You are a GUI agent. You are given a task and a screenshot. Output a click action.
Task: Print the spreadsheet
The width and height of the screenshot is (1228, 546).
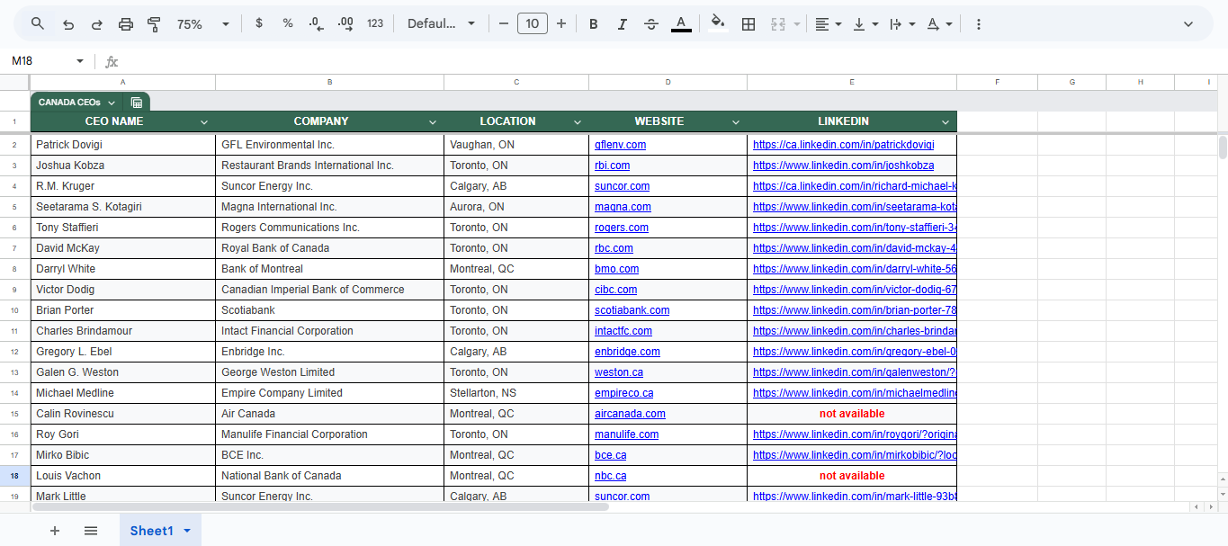[x=126, y=24]
